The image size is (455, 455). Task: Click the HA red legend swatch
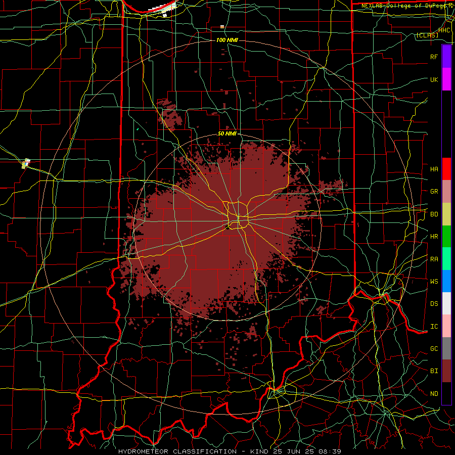tap(446, 169)
